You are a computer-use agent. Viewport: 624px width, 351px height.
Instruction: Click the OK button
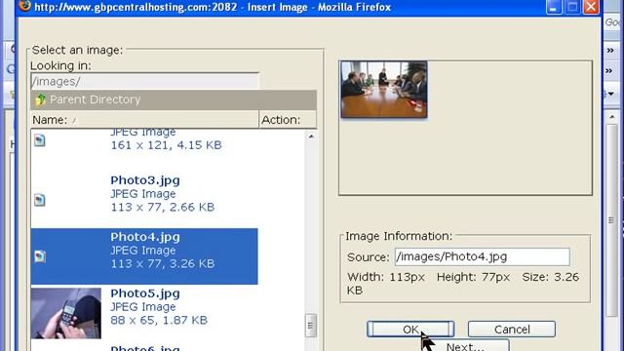tap(410, 330)
